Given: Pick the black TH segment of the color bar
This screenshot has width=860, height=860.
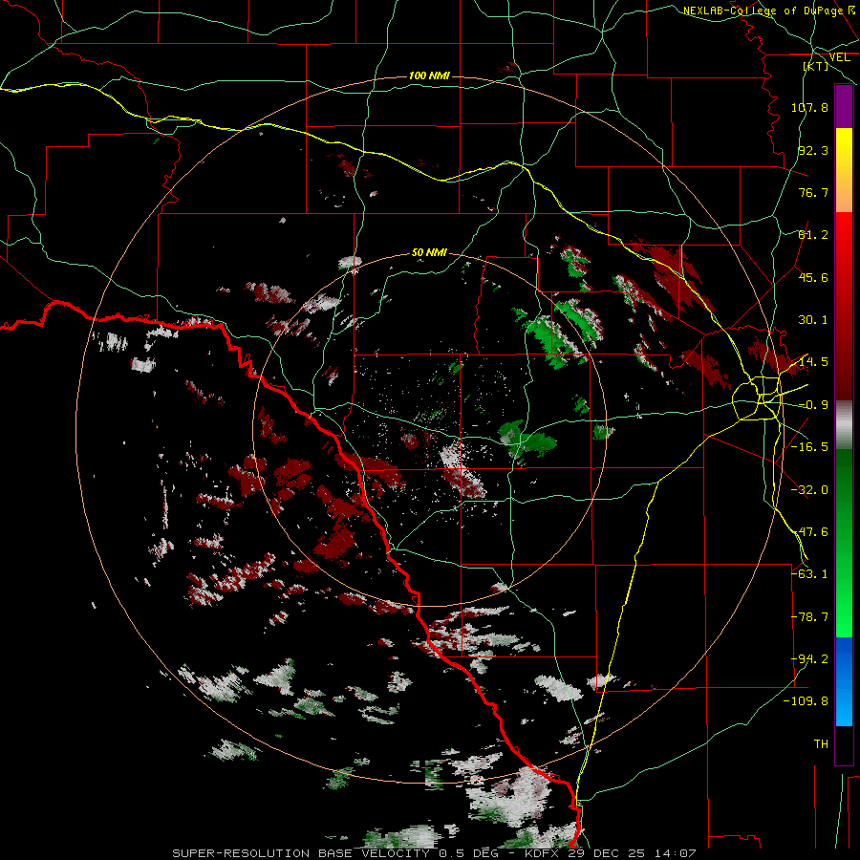Looking at the screenshot, I should click(x=844, y=744).
